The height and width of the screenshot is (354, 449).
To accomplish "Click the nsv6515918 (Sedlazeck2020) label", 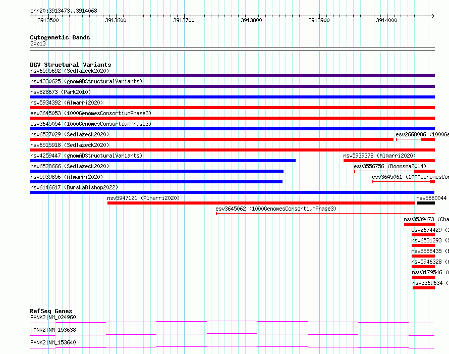I will tap(70, 145).
